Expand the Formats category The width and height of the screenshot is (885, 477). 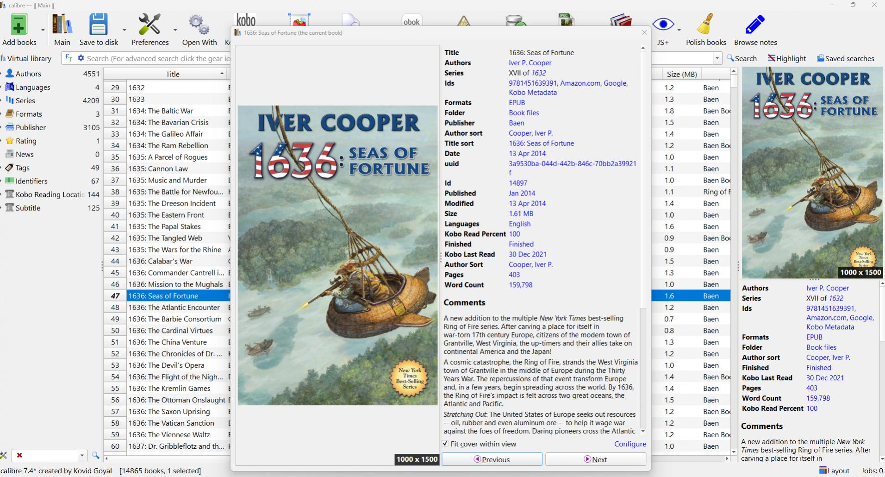click(2, 114)
